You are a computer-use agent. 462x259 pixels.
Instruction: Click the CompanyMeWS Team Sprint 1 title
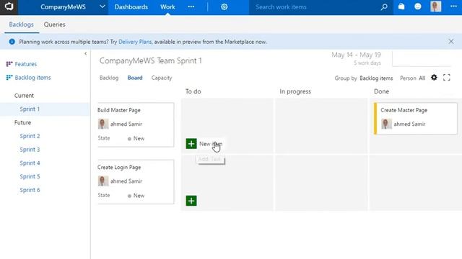click(151, 60)
